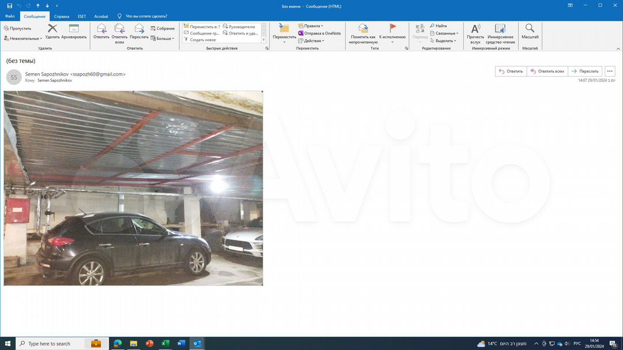Forward message using ribbon Переслать icon
Viewport: 623px width, 350px height.
(x=139, y=31)
